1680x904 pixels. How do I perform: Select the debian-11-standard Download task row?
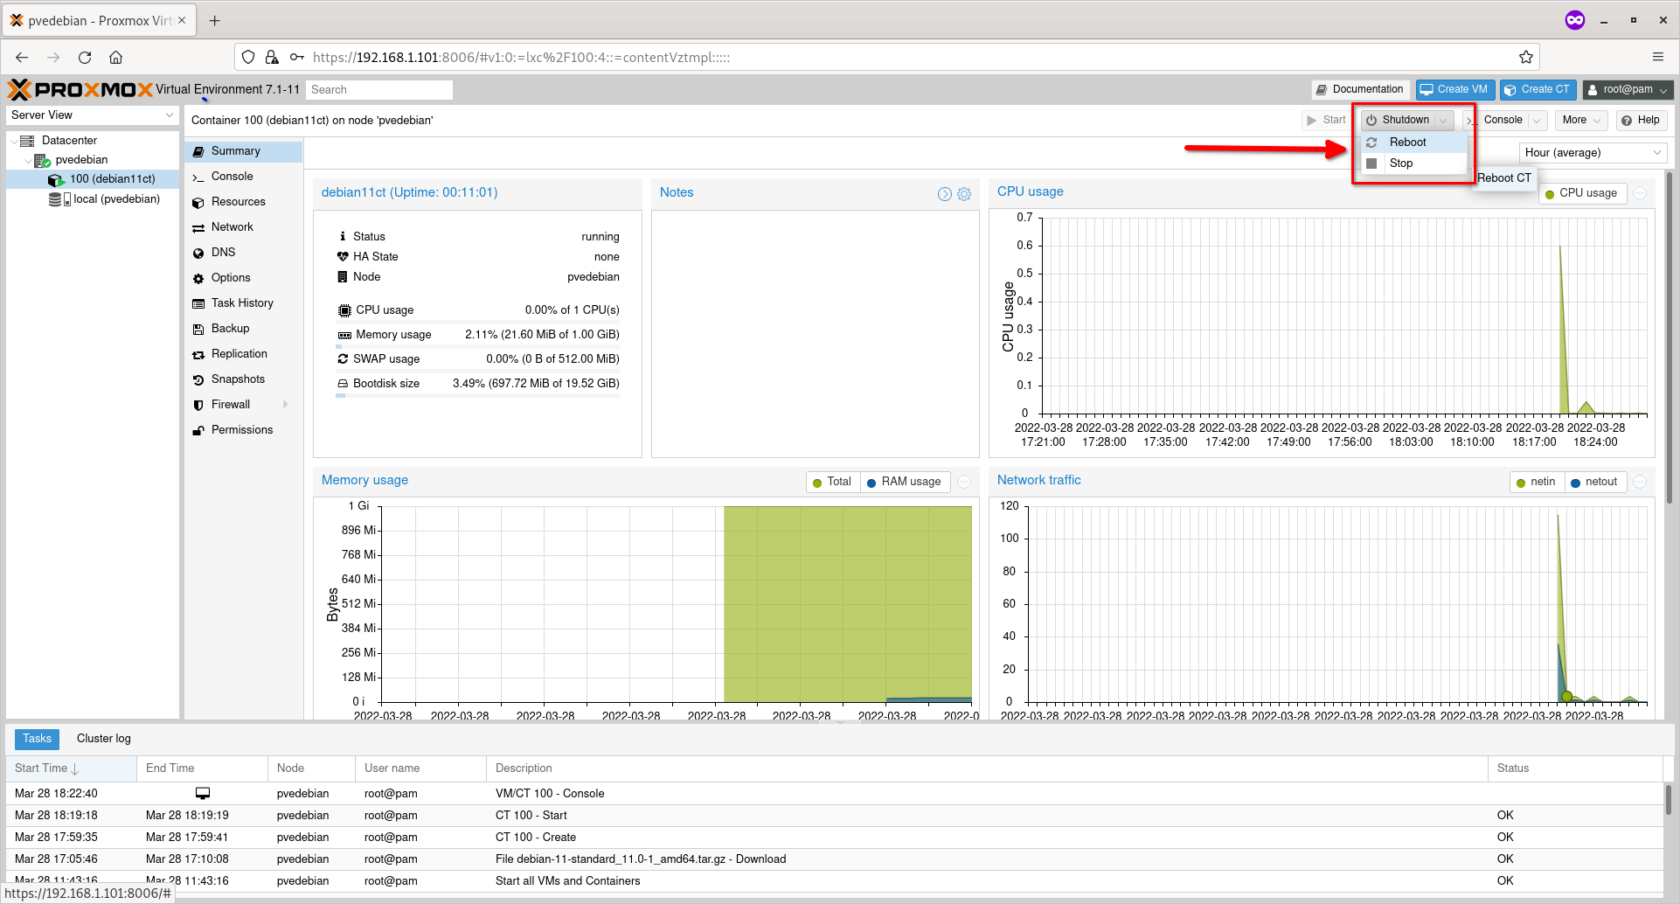834,859
